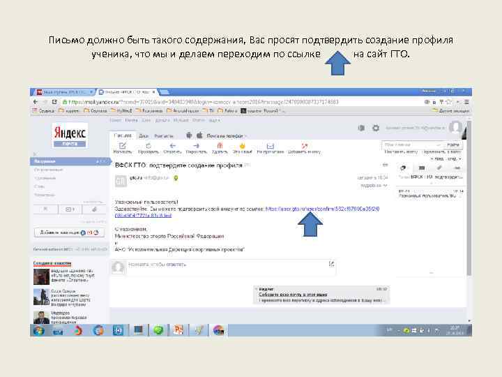Click the Добавить метку tag icon

tap(304, 146)
